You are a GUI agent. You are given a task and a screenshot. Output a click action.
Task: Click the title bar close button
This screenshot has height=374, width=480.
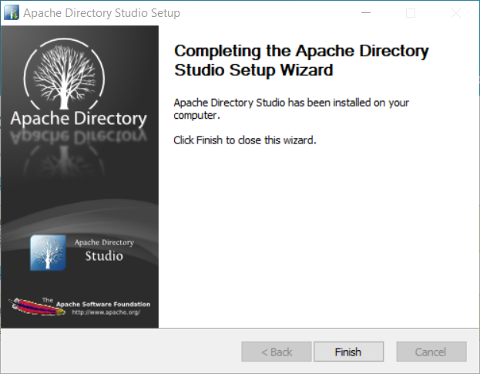[456, 13]
